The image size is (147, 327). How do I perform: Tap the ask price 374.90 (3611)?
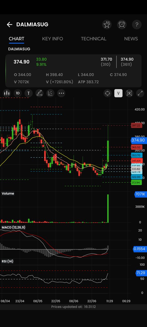pyautogui.click(x=127, y=62)
